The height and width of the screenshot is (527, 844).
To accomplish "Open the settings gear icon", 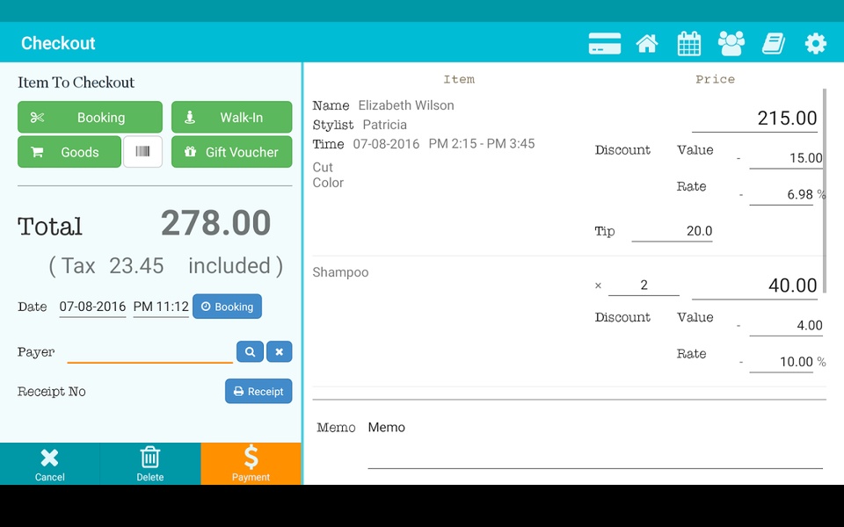I will pyautogui.click(x=816, y=44).
